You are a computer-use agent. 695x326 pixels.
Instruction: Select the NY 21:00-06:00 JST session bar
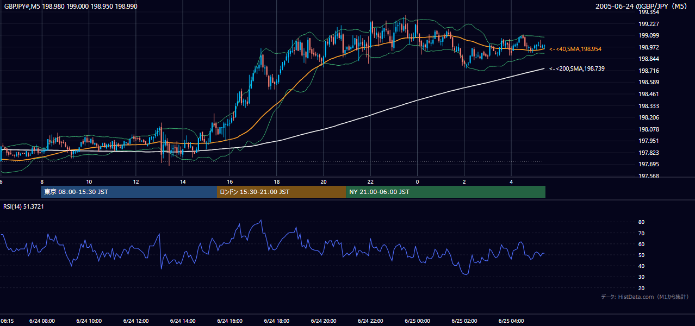click(445, 192)
